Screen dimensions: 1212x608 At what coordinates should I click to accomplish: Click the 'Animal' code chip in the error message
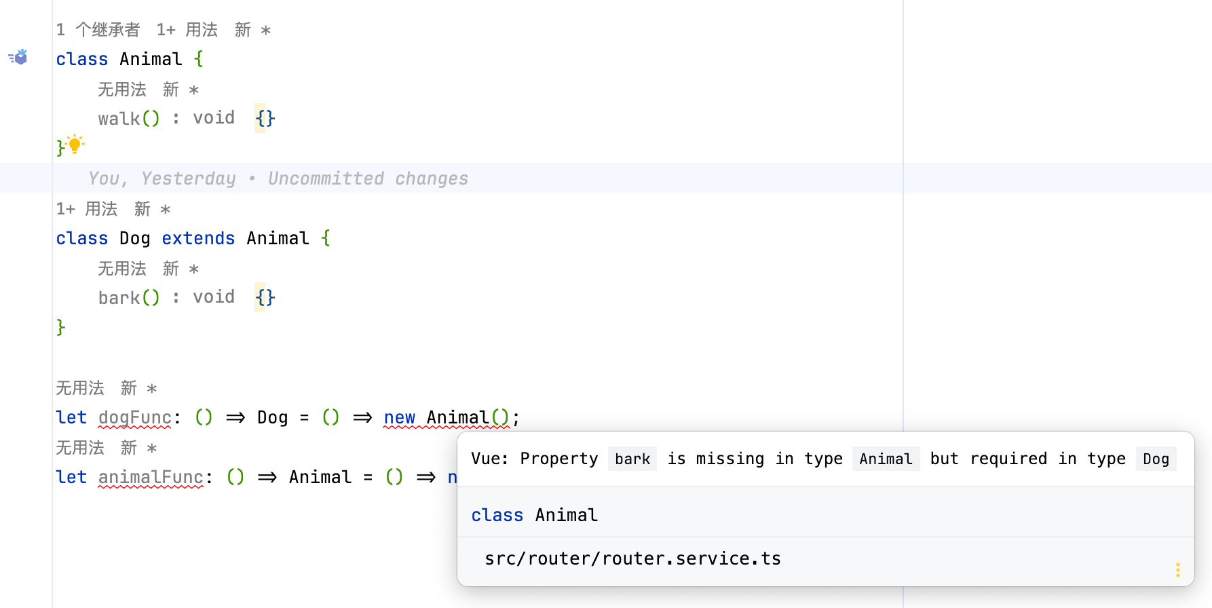[886, 459]
